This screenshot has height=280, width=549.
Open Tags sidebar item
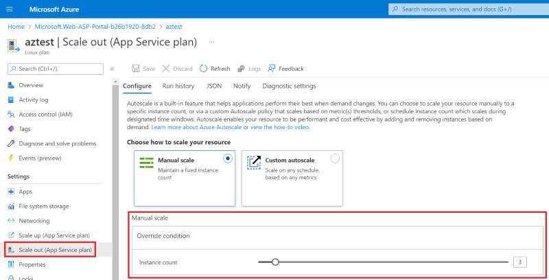[25, 129]
